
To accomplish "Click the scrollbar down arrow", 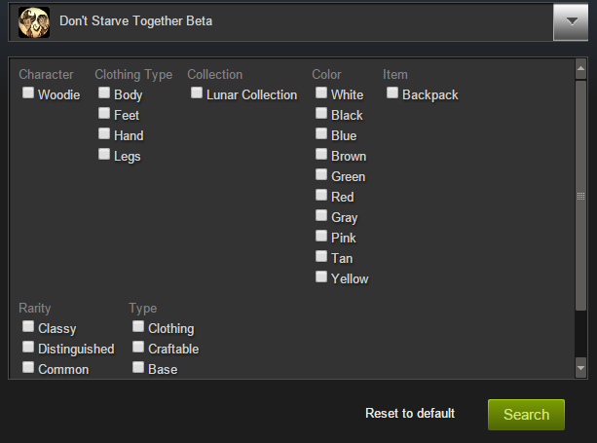I will pyautogui.click(x=581, y=369).
